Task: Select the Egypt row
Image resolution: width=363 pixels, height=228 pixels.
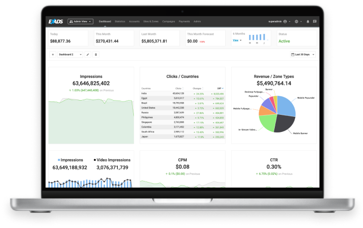Action: pos(183,98)
